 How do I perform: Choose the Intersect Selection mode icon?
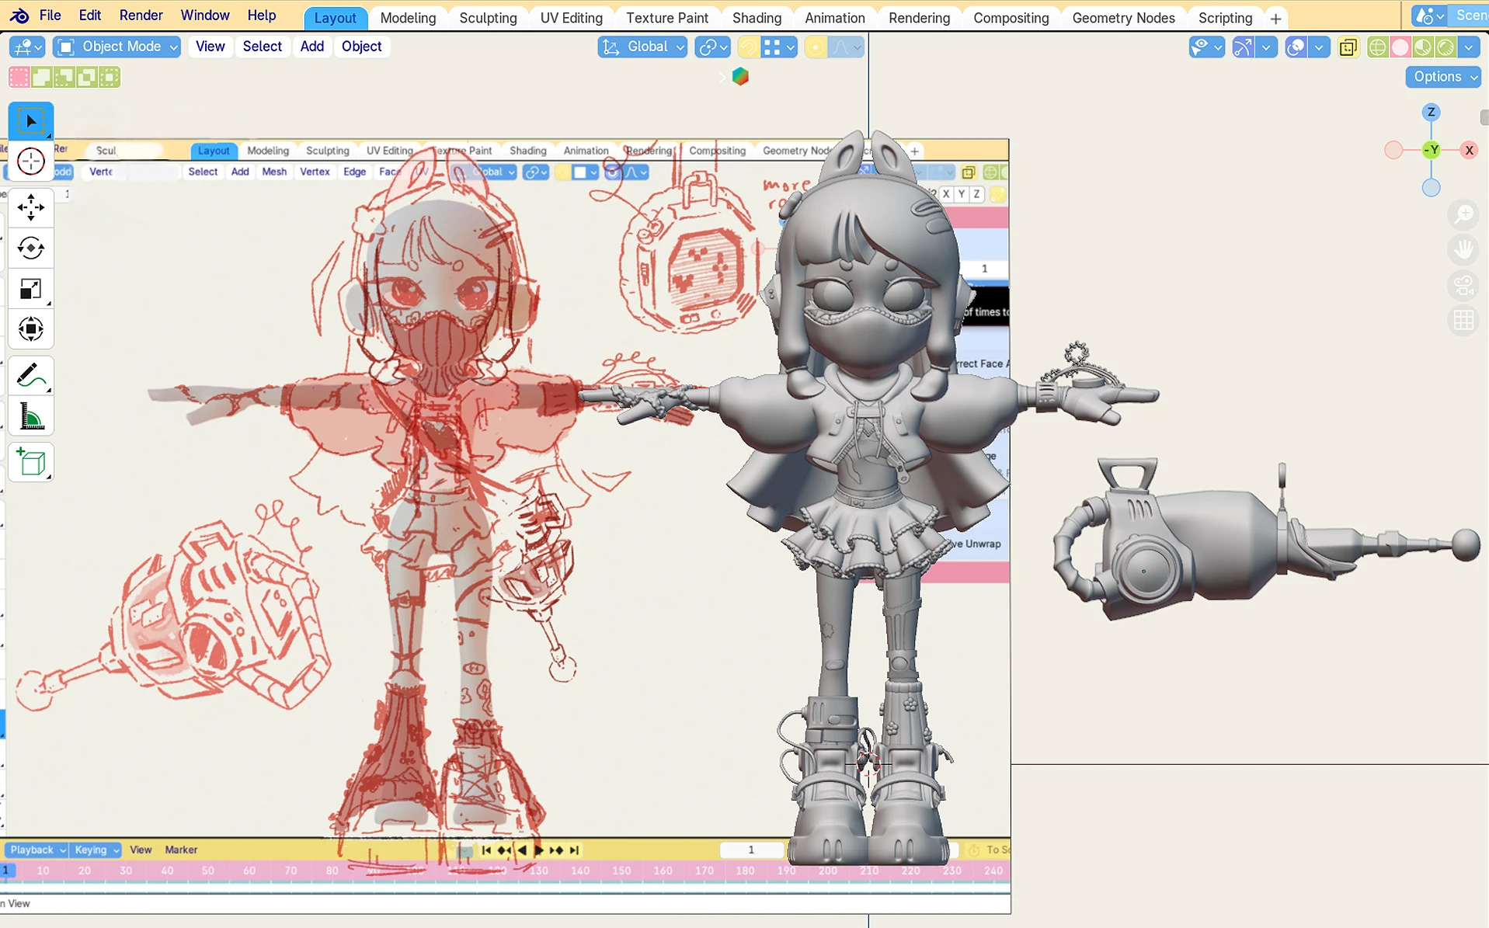pyautogui.click(x=110, y=77)
